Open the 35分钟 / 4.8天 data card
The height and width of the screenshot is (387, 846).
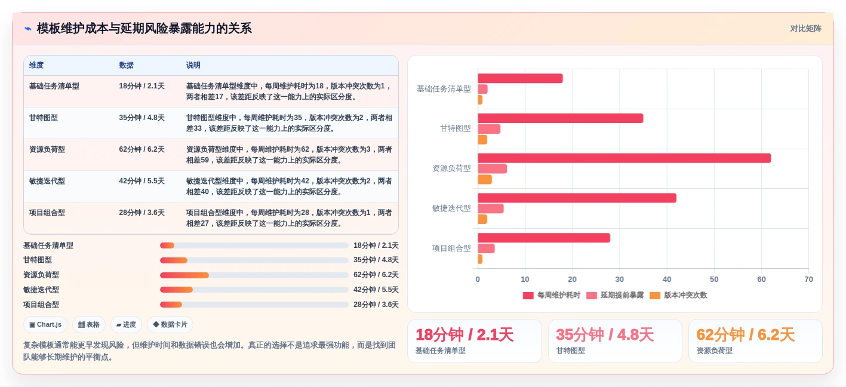(615, 341)
